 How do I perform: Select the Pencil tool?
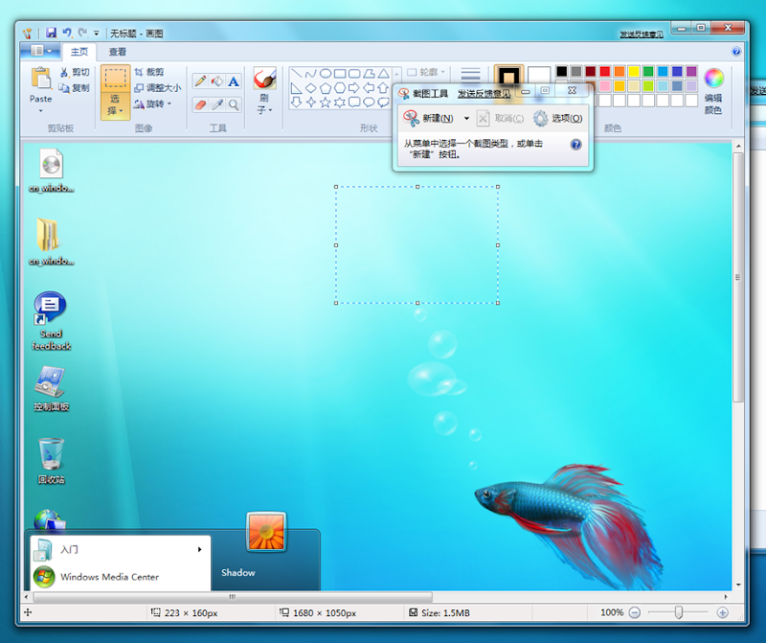pos(200,81)
